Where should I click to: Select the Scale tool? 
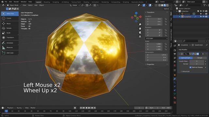click(x=10, y=33)
